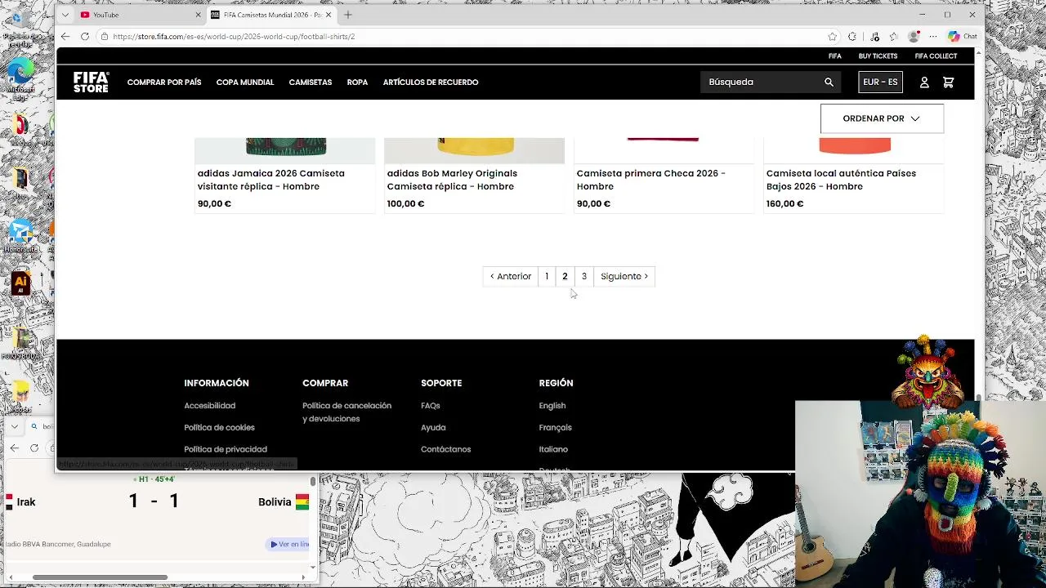Screen dimensions: 1046x588
Task: Open ARTÍCULOS DE RECUERDO menu
Action: 431,82
